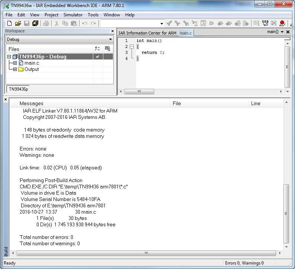Image resolution: width=295 pixels, height=269 pixels.
Task: Open the Debug build configuration dropdown
Action: tap(110, 39)
